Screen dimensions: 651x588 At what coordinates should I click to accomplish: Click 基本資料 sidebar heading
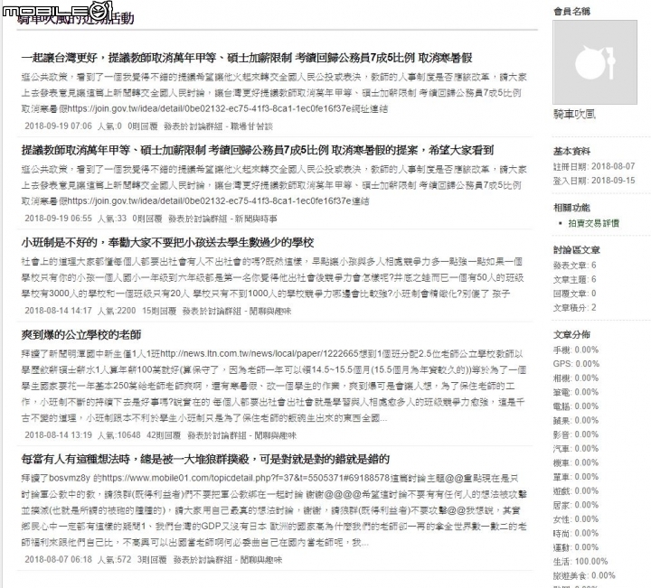(x=571, y=152)
